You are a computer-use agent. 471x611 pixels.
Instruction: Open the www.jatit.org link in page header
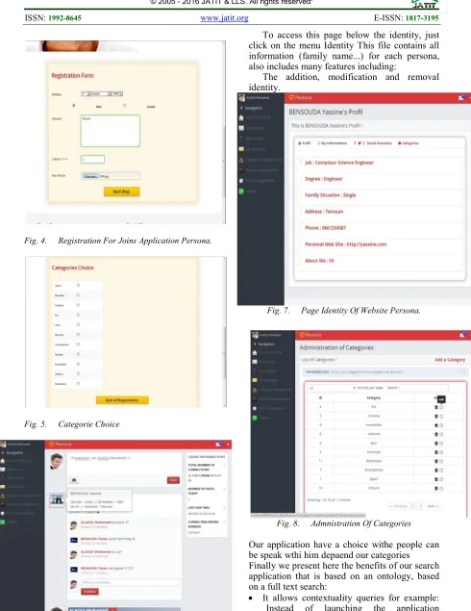[x=224, y=18]
